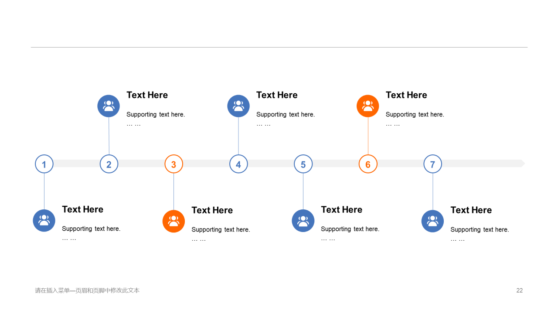The height and width of the screenshot is (314, 558).
Task: Select the orange timeline circle number 3
Action: (x=174, y=164)
